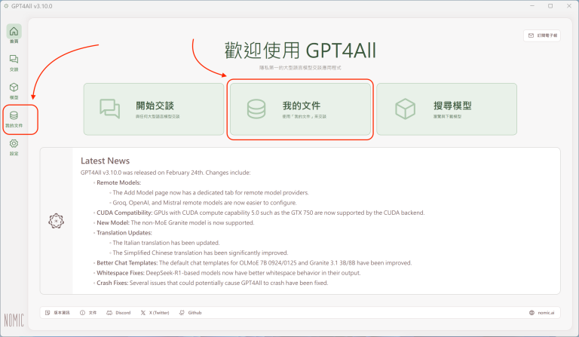Open the 版本資訊 release notes link
Screen dimensions: 579x337
pos(57,311)
